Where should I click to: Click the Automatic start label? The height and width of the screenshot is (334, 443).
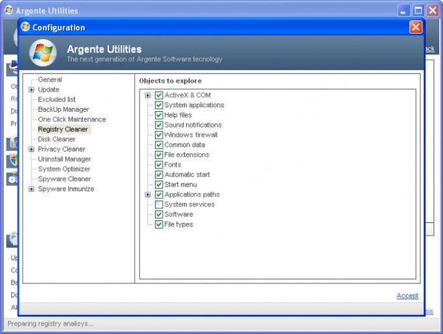[188, 175]
